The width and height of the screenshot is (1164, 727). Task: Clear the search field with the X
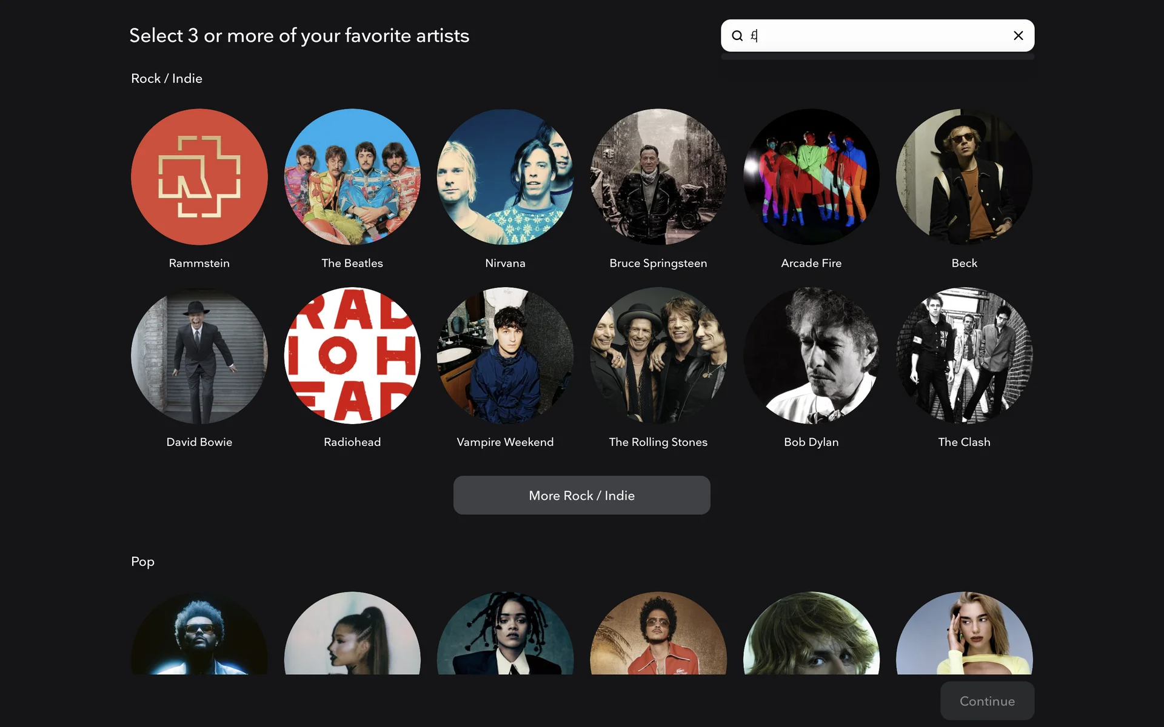click(1018, 36)
